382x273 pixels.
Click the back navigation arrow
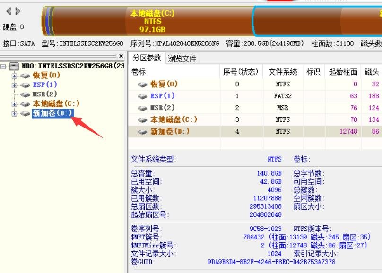point(9,10)
